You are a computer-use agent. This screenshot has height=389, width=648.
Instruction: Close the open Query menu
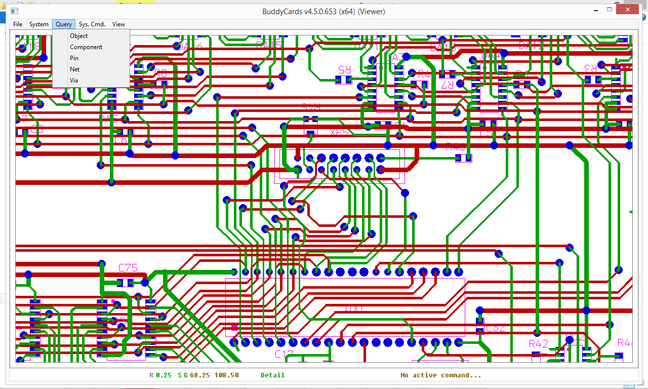[64, 24]
